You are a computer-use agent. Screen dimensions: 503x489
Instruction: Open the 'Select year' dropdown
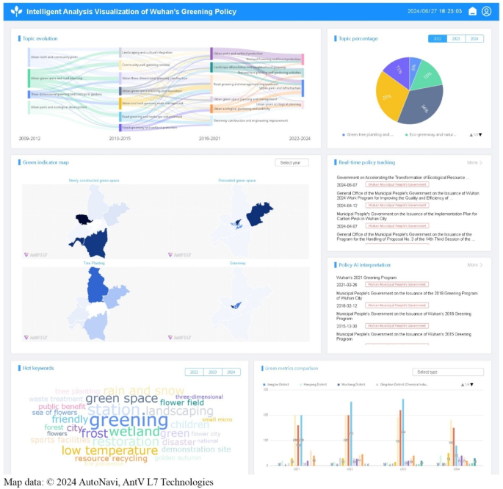[x=292, y=162]
